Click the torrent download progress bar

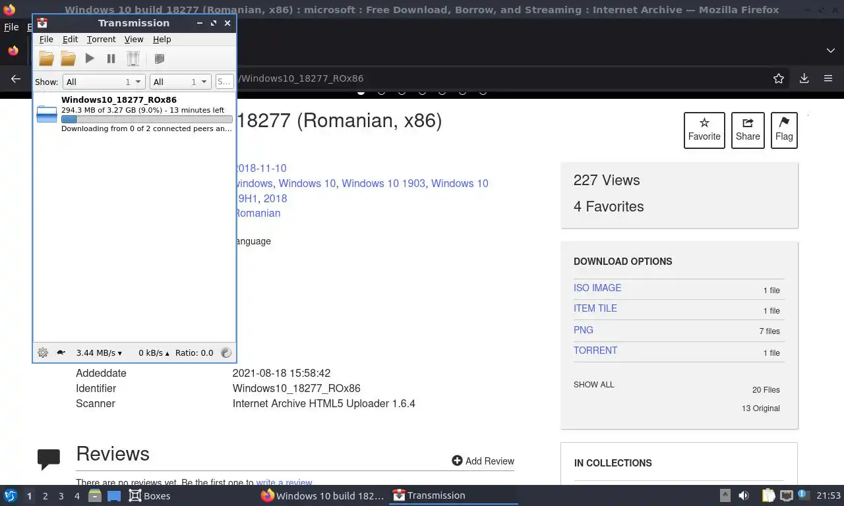(146, 119)
